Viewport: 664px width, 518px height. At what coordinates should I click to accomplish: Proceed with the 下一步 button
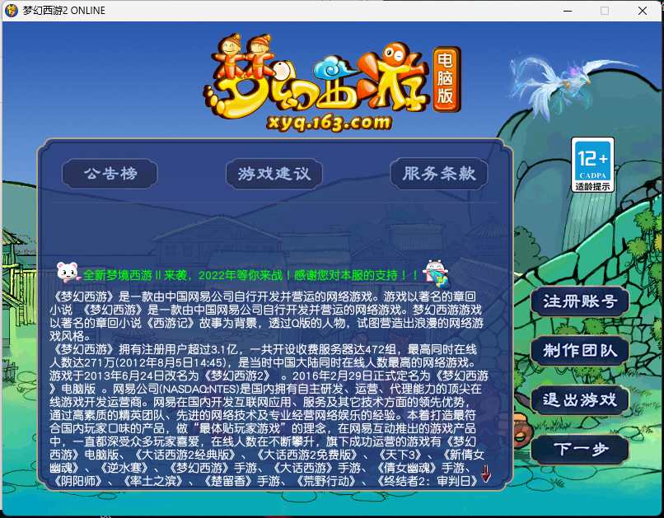580,449
